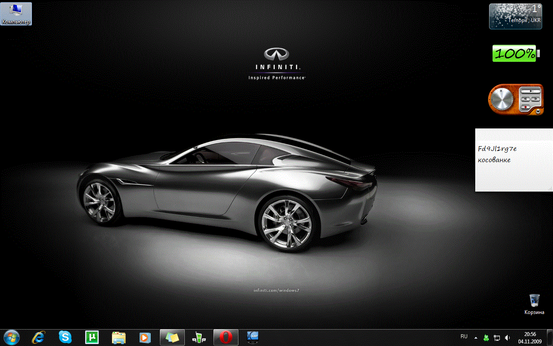This screenshot has height=346, width=553.
Task: Open the Ternopil' weather gadget
Action: (x=515, y=16)
